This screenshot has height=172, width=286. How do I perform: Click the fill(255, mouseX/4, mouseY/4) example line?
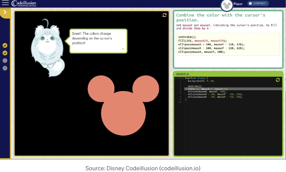tap(202, 41)
